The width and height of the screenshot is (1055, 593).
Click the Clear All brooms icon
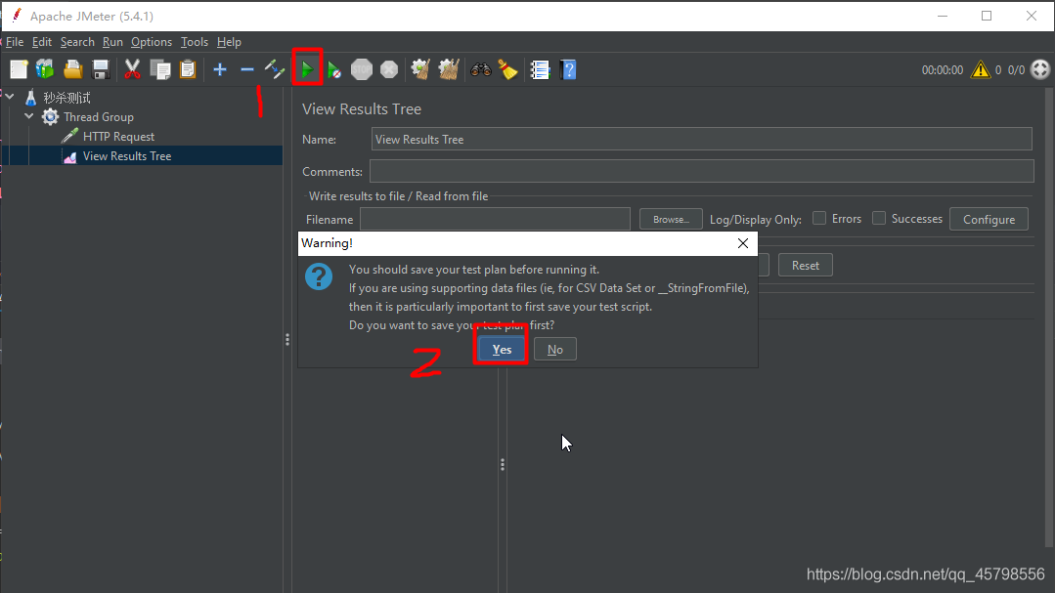(449, 69)
